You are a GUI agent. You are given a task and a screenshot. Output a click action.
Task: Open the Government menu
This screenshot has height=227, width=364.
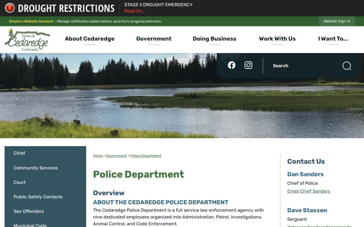(154, 39)
